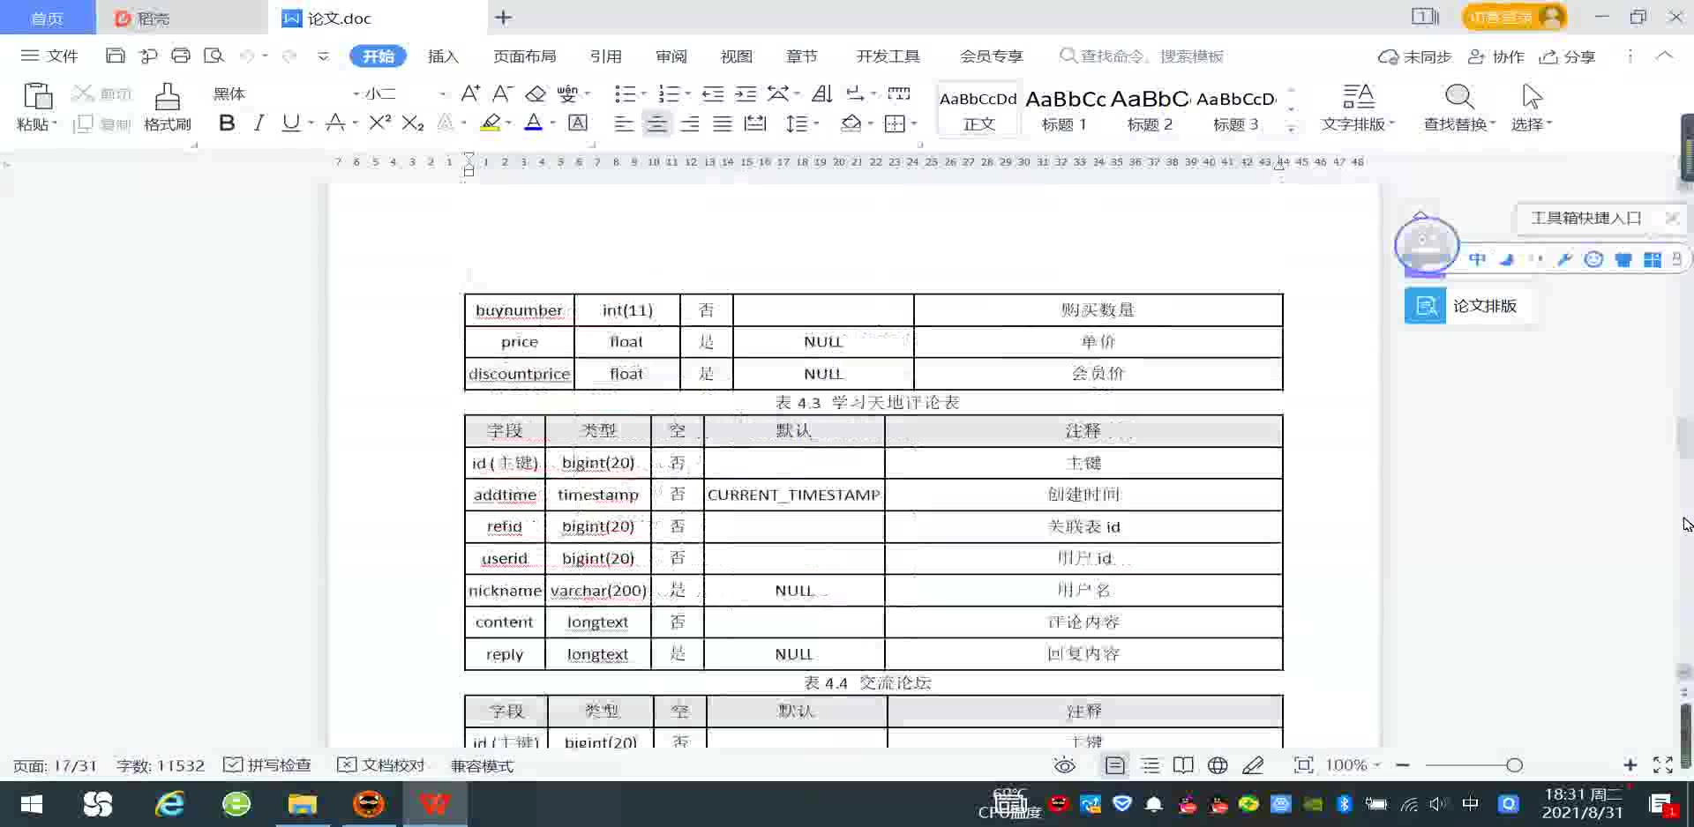Select the 格式刷 format painter tool
This screenshot has height=827, width=1694.
point(168,108)
